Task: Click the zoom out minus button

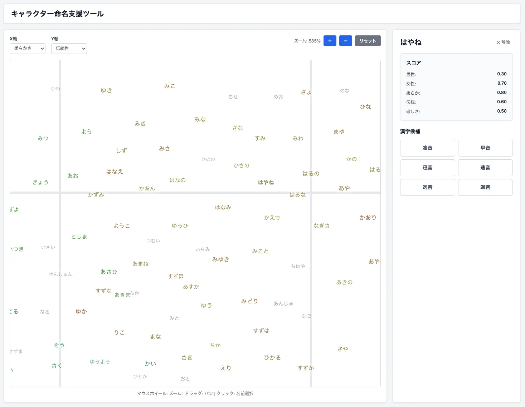Action: [x=345, y=41]
